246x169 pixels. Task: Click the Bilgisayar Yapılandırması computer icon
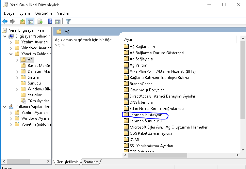tap(11, 36)
